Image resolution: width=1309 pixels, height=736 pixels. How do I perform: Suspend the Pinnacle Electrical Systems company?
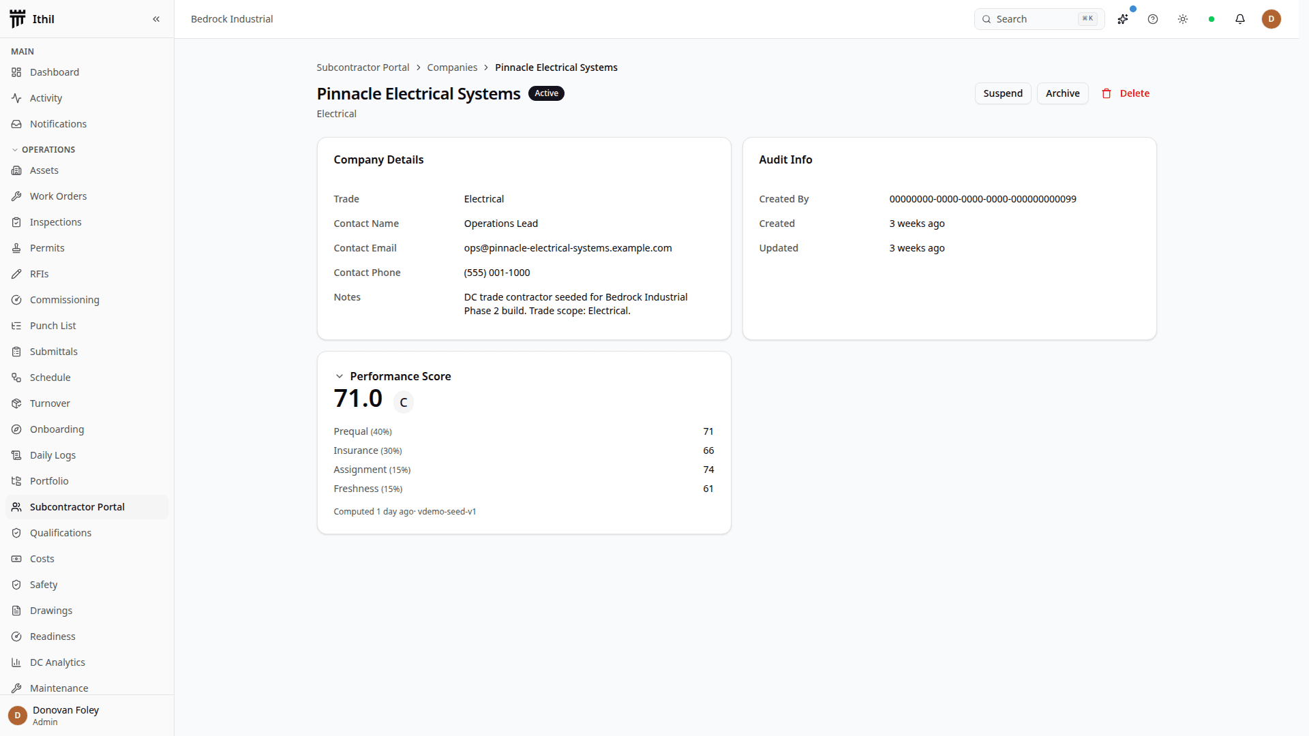1003,93
